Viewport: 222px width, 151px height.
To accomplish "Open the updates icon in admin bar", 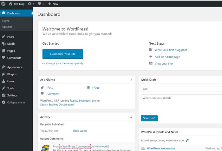I will pos(29,4).
